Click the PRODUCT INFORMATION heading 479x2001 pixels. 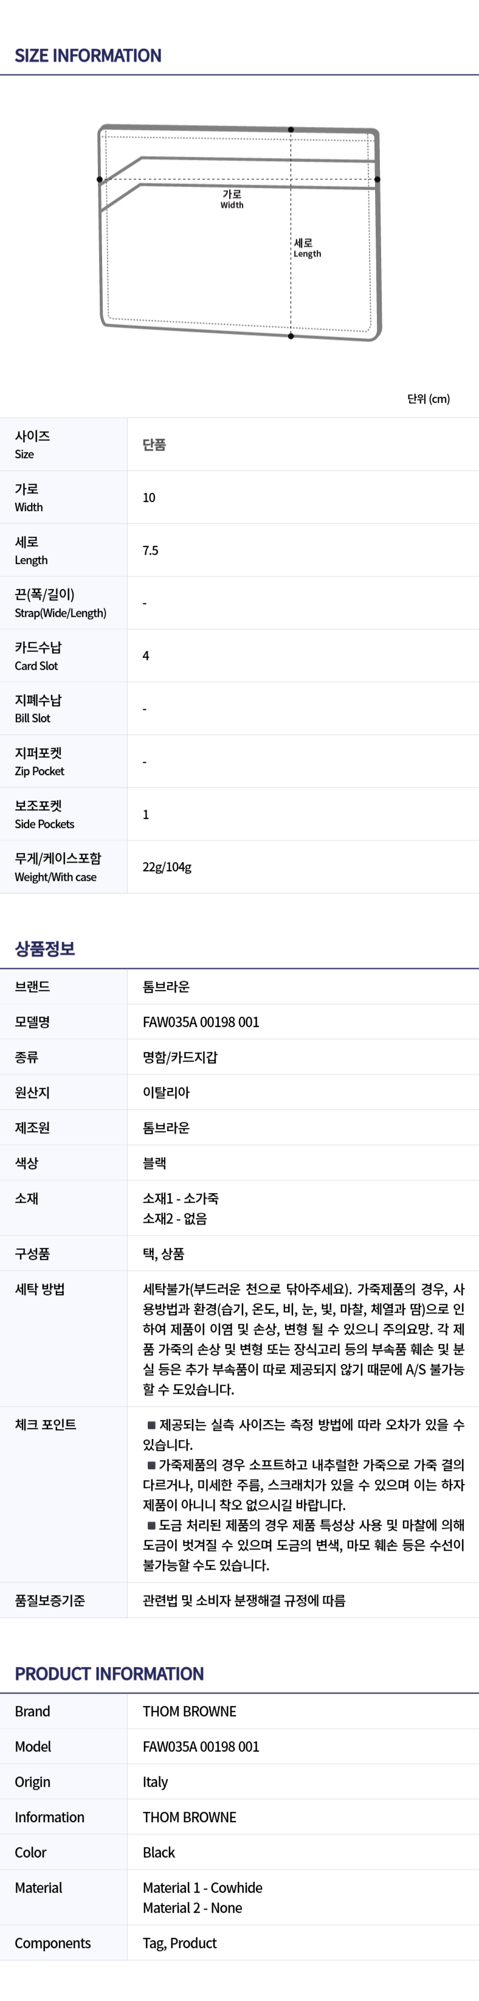point(109,1674)
